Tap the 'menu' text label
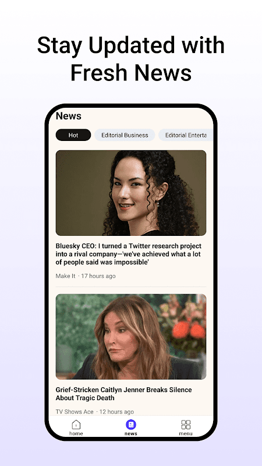This screenshot has width=262, height=466. [186, 433]
